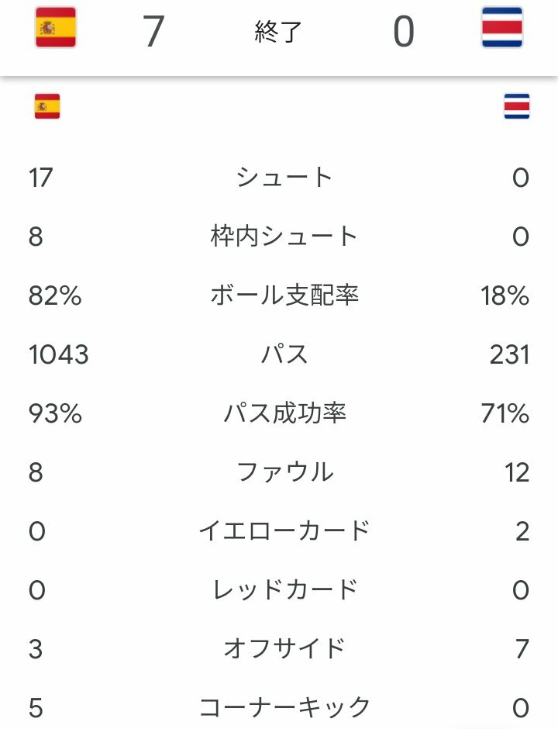Select the ファウル stat label
558x729 pixels.
point(284,472)
